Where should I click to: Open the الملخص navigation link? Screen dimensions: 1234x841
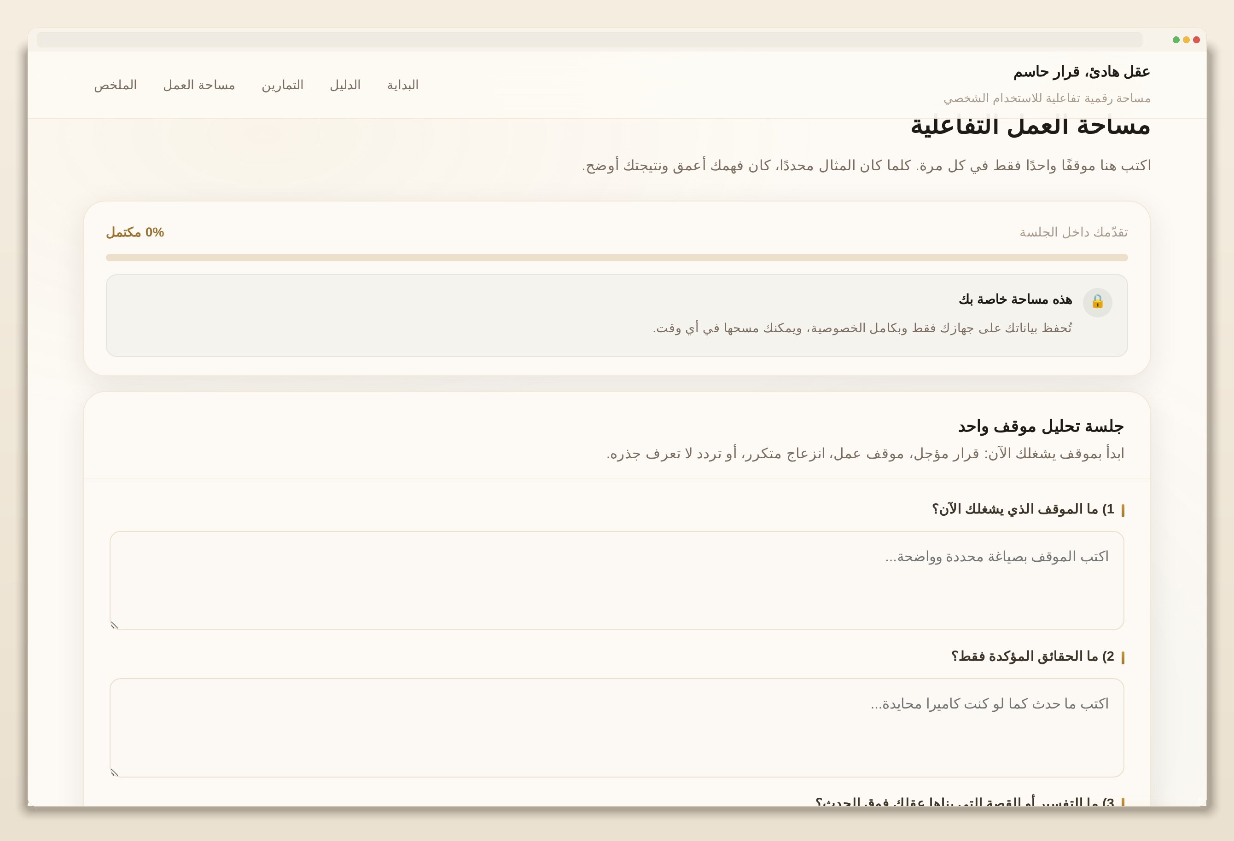pos(115,85)
